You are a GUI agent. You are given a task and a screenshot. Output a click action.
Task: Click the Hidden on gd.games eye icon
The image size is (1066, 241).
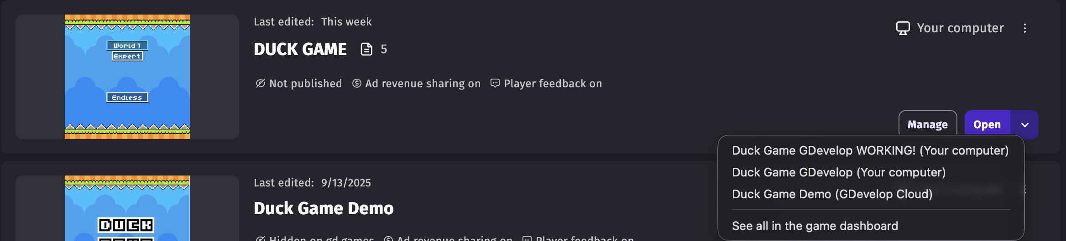[x=261, y=239]
